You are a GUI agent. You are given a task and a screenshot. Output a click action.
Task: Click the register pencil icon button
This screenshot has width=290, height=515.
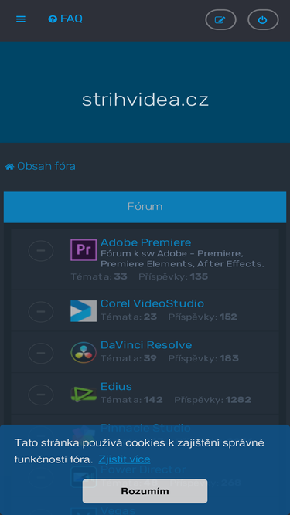pos(220,20)
